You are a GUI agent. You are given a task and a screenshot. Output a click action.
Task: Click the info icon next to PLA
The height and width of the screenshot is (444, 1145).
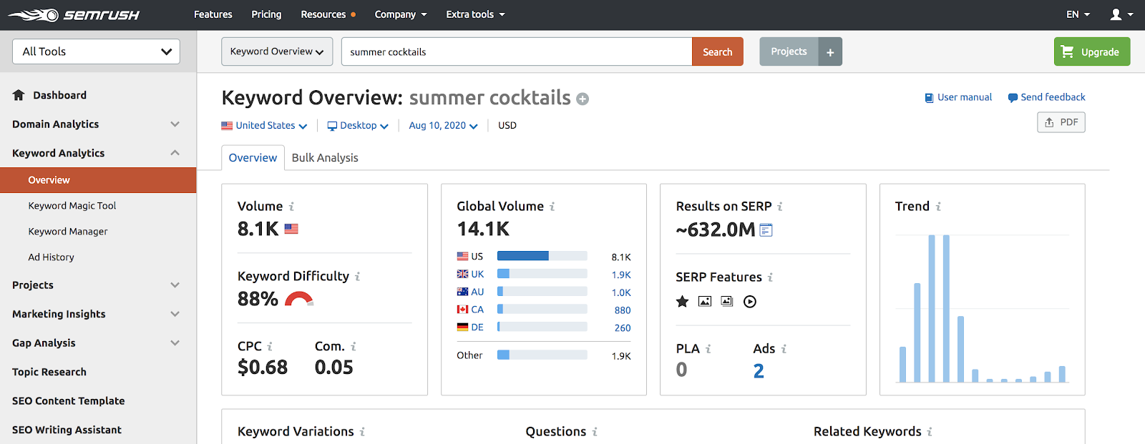tap(708, 349)
